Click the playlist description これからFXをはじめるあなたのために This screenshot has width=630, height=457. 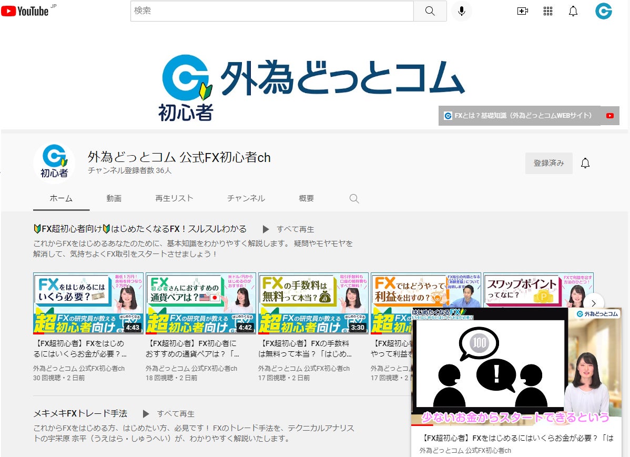tap(193, 248)
